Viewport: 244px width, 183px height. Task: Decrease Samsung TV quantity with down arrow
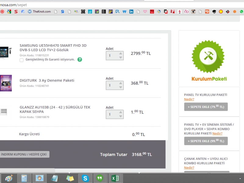(x=120, y=58)
